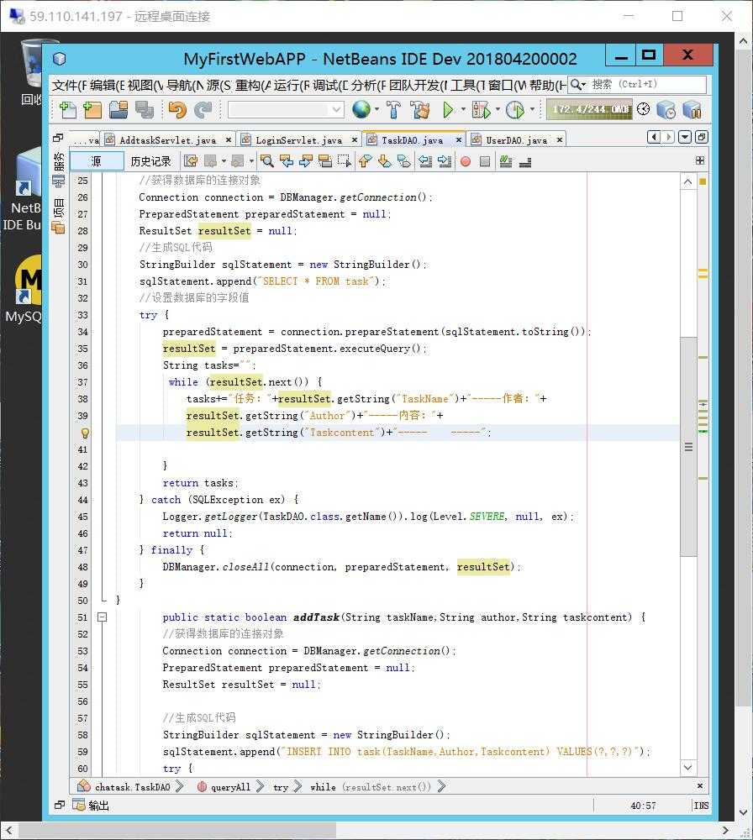The width and height of the screenshot is (753, 840).
Task: Comment selected lines icon
Action: click(505, 160)
